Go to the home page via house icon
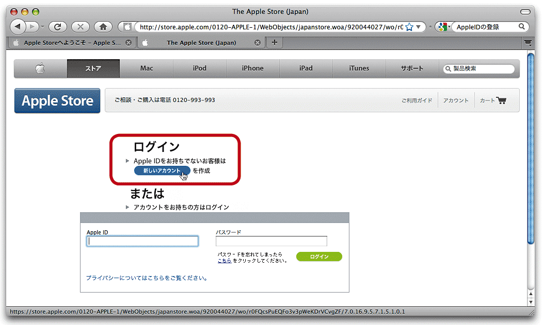This screenshot has width=544, height=325. [x=103, y=27]
